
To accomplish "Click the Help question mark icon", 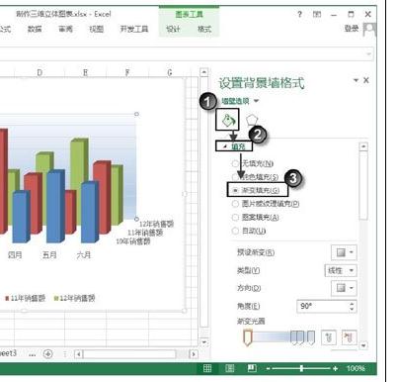I will [299, 14].
